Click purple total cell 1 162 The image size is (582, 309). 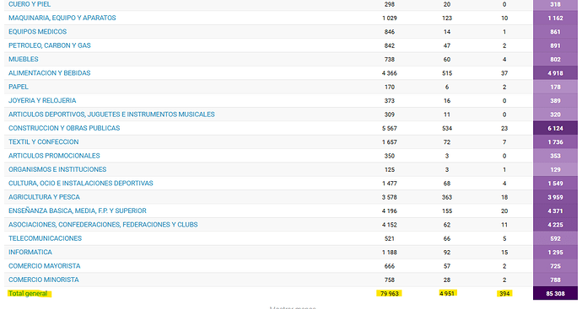click(555, 18)
